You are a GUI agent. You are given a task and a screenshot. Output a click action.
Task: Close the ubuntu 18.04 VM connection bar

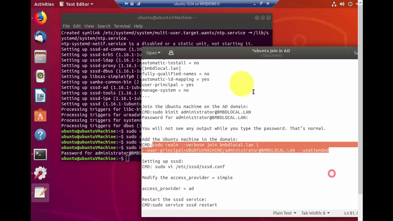[268, 4]
